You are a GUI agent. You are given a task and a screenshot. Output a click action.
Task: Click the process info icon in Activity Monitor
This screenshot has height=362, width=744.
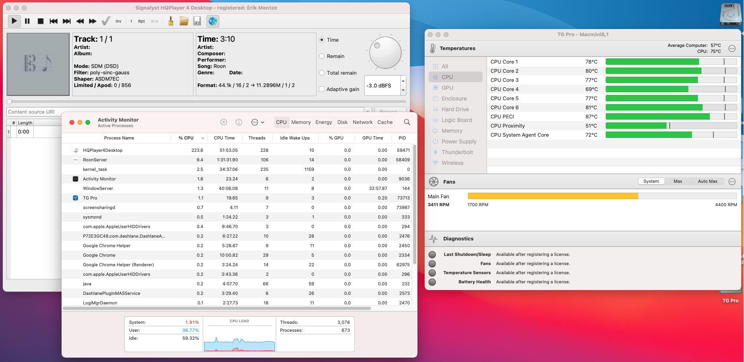(x=239, y=122)
